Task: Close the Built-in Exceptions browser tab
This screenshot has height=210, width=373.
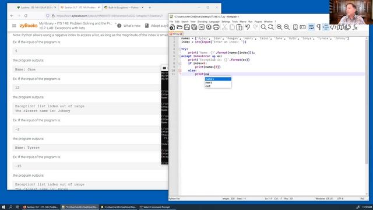Action: (142, 8)
